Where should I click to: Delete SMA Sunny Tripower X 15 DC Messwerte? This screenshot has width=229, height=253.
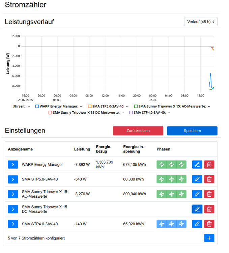click(x=209, y=209)
